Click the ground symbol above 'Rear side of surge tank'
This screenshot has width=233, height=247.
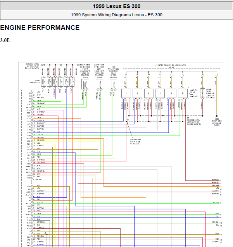pyautogui.click(x=217, y=116)
